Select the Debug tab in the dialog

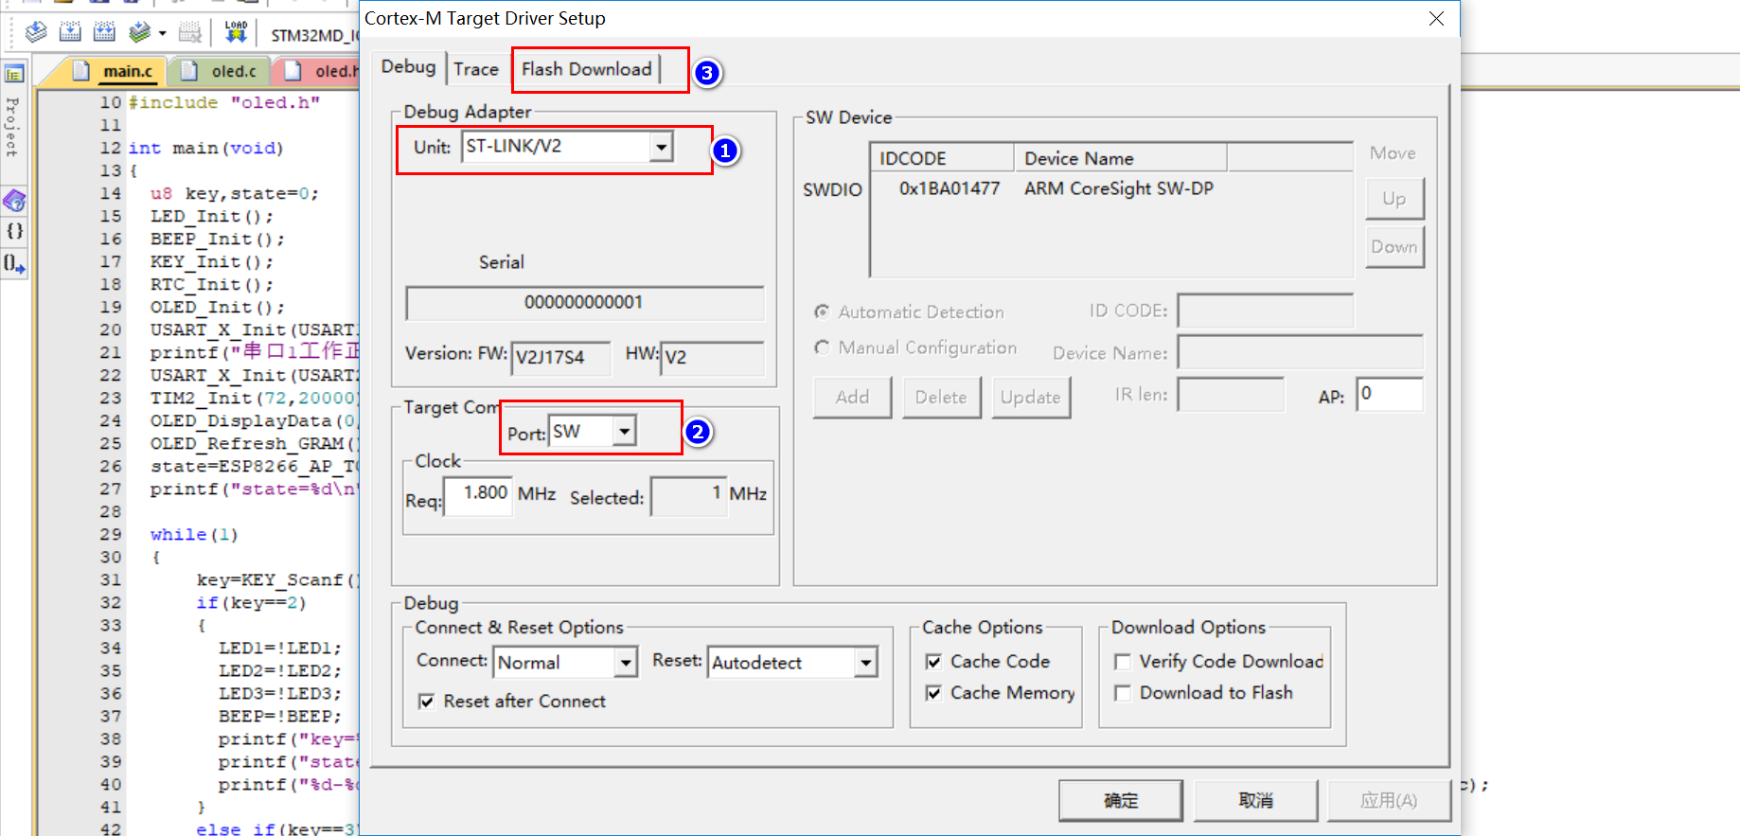(x=408, y=67)
